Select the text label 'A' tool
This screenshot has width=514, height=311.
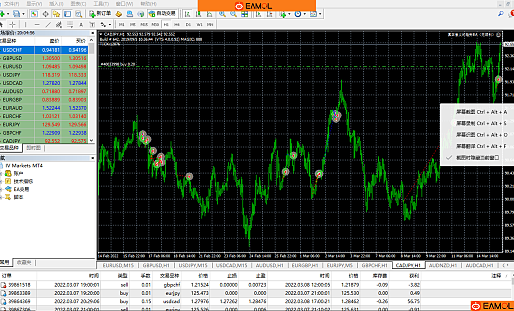tap(81, 24)
